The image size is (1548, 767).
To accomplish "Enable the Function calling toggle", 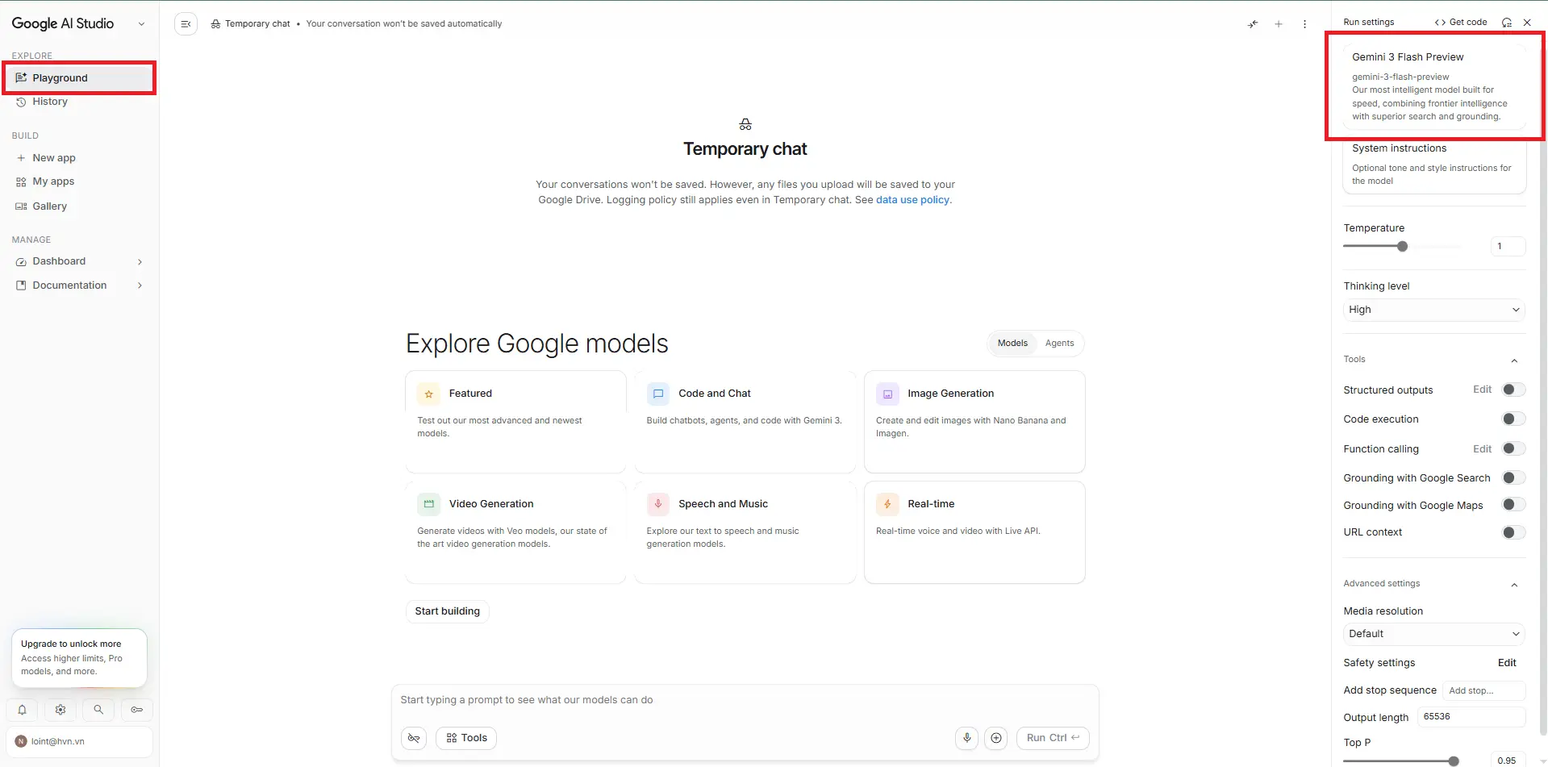I will pyautogui.click(x=1513, y=448).
